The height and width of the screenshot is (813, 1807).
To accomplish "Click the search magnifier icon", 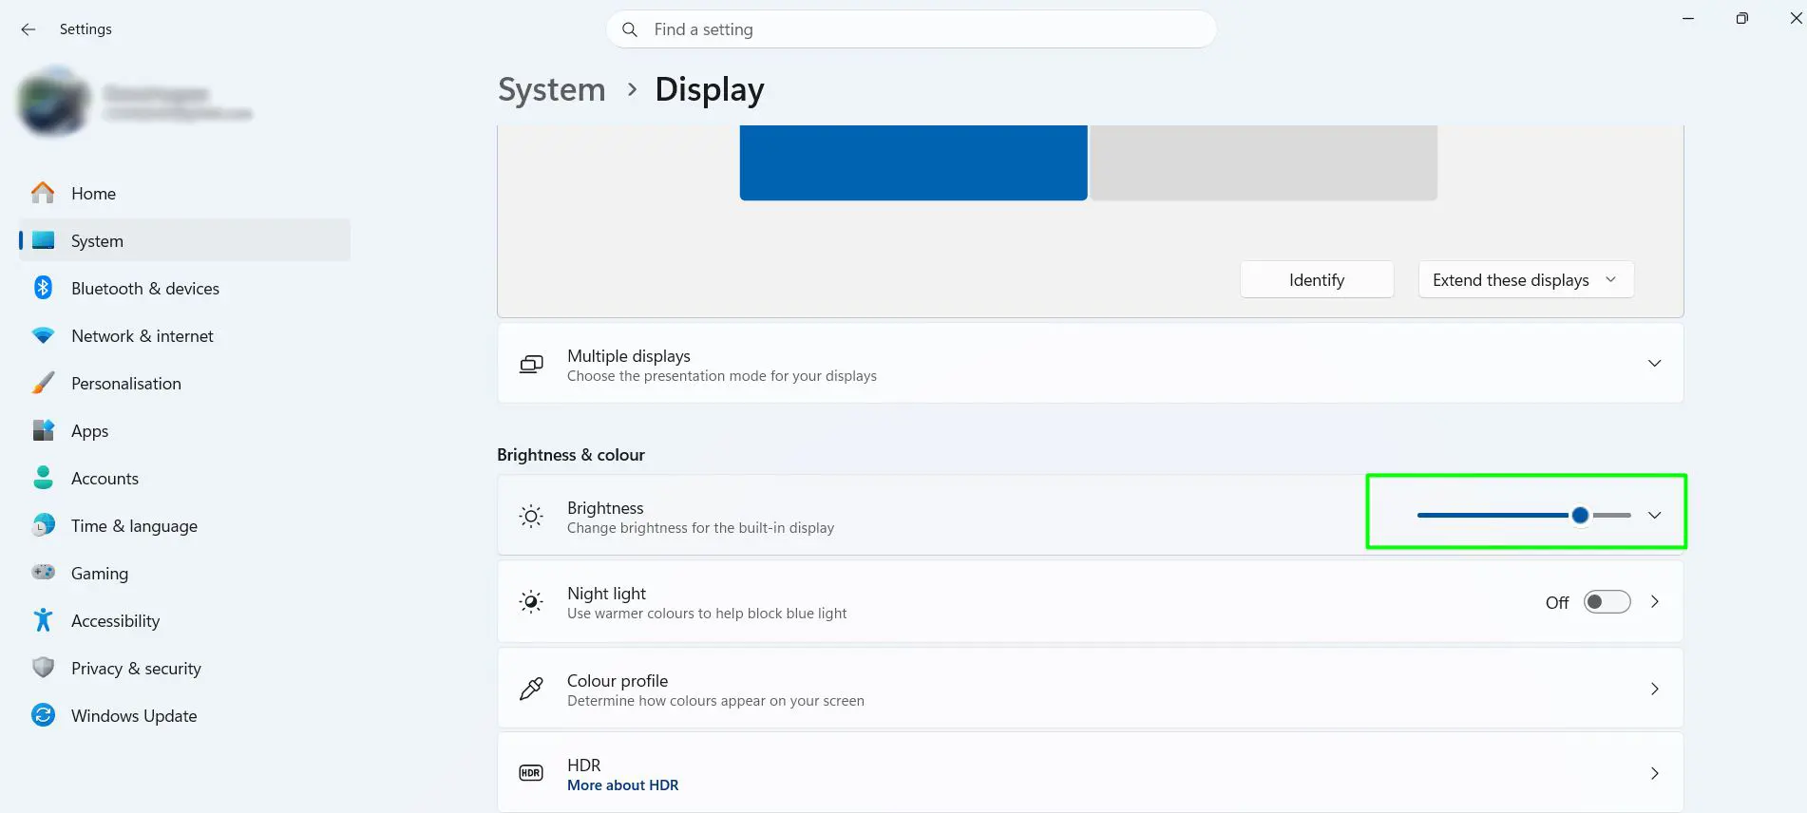I will tap(629, 29).
